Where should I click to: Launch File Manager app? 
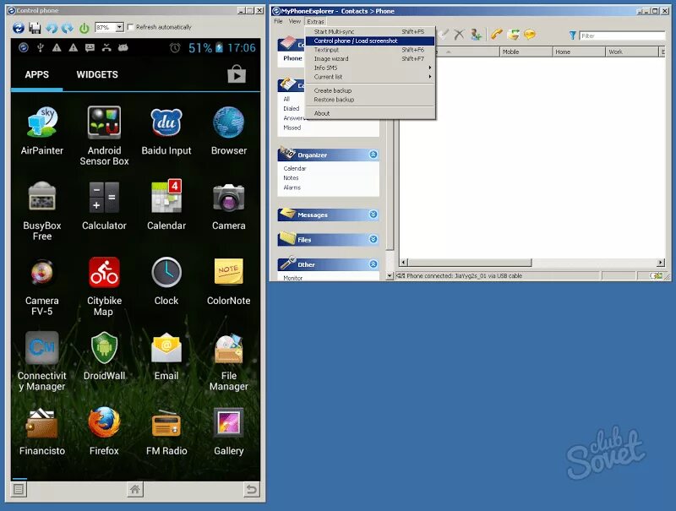click(228, 361)
